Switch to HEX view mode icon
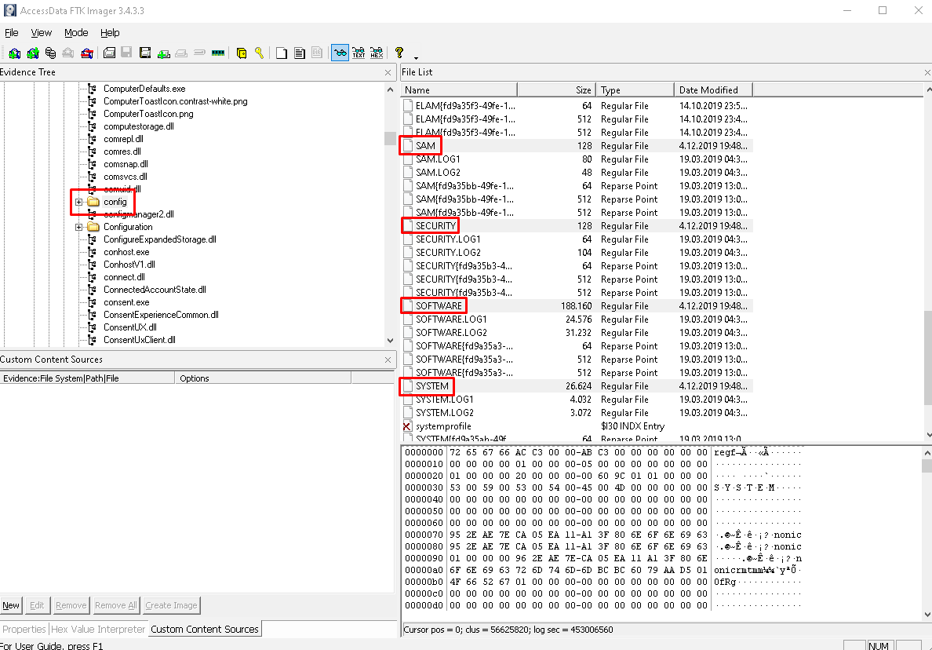932x650 pixels. [x=377, y=53]
